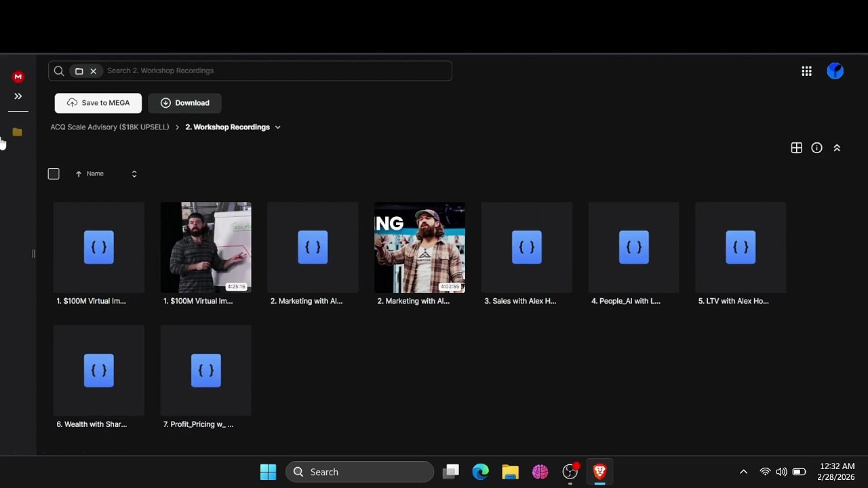Open the whiteboard video thumbnail for '1. $100M Virtual Im...'
The height and width of the screenshot is (488, 868).
(206, 247)
